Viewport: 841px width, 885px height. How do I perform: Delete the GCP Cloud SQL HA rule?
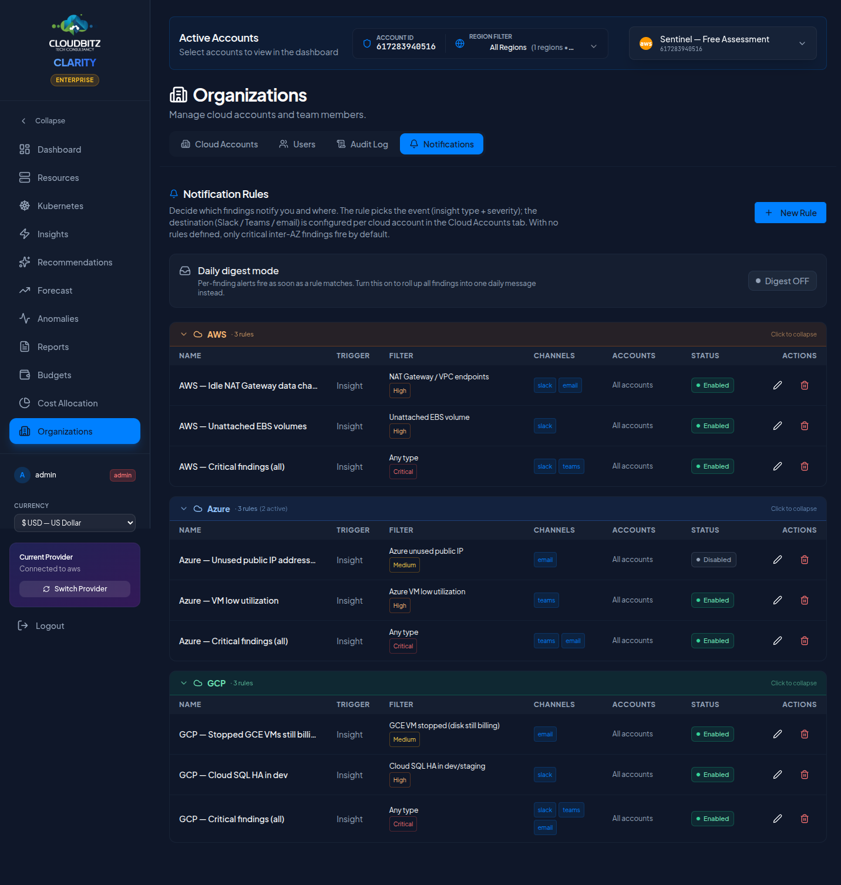point(805,775)
